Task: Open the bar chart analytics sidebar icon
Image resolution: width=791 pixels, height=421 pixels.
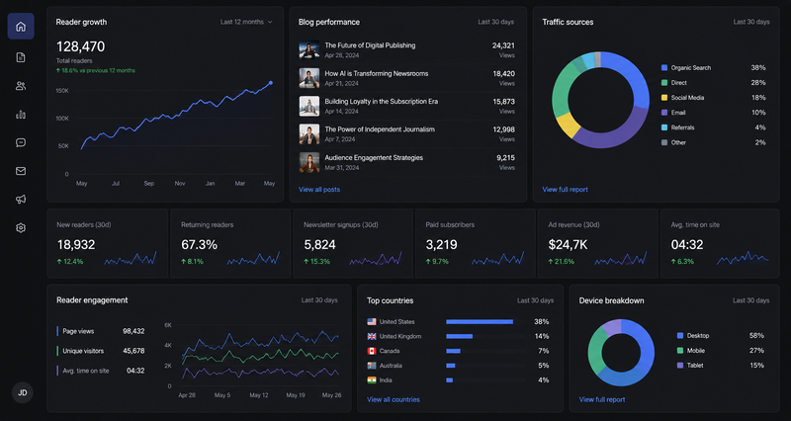Action: coord(21,115)
